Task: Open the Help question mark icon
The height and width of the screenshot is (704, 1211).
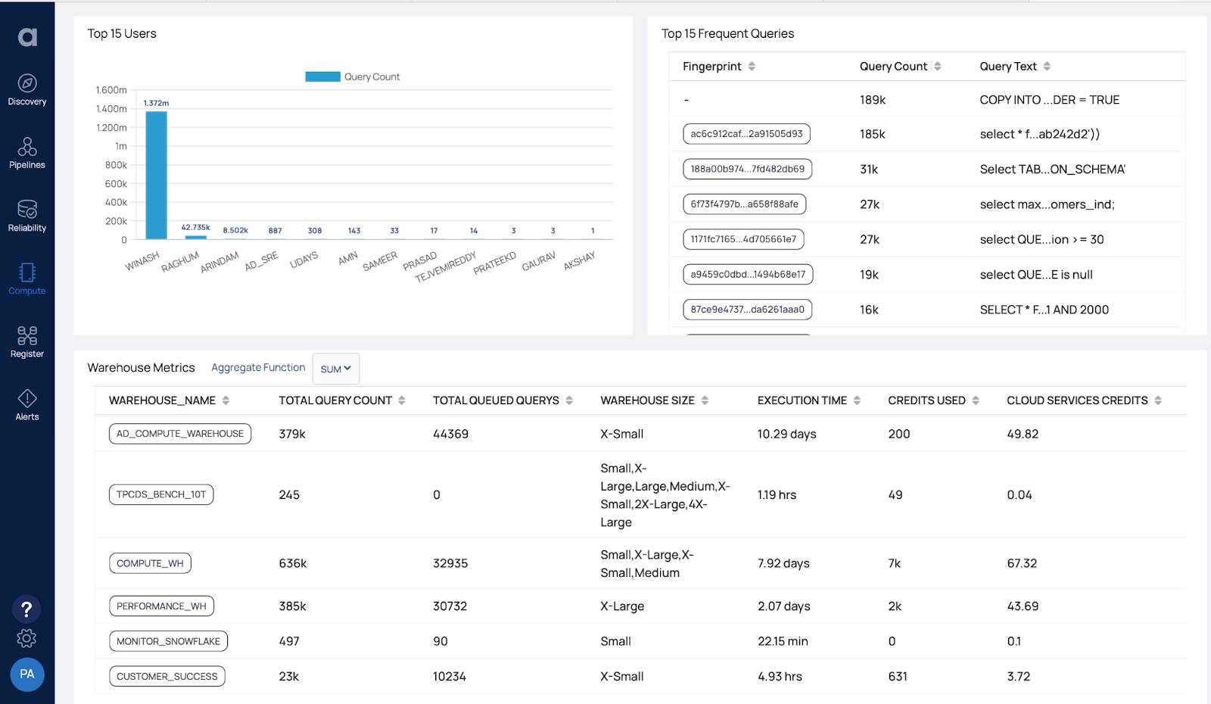Action: pos(26,608)
